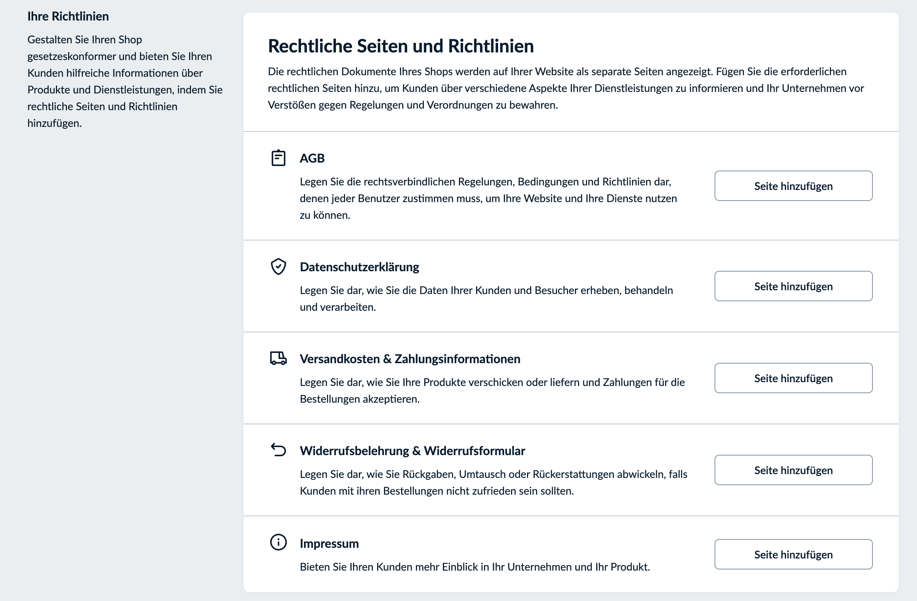Select the Ihre Richtlinien sidebar heading

click(68, 16)
